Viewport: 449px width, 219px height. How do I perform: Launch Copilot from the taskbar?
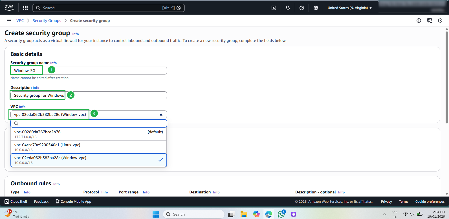click(256, 214)
